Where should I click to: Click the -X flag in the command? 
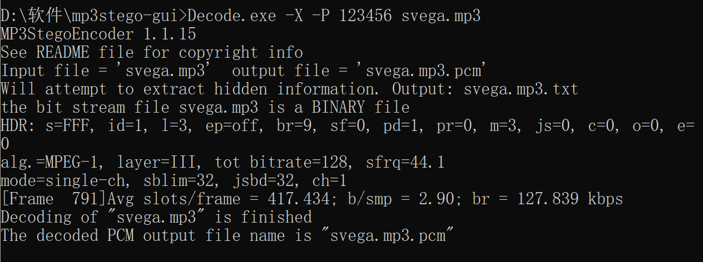294,16
